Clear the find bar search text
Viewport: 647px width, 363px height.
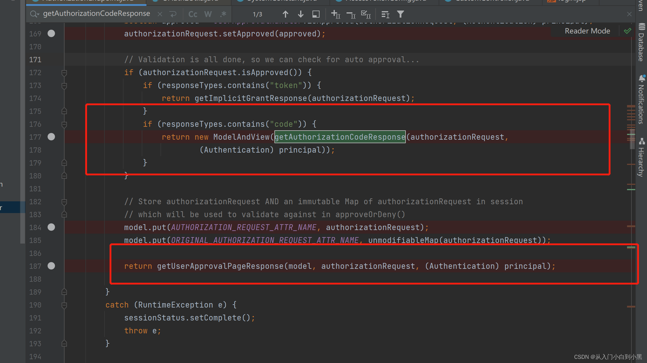(x=160, y=14)
